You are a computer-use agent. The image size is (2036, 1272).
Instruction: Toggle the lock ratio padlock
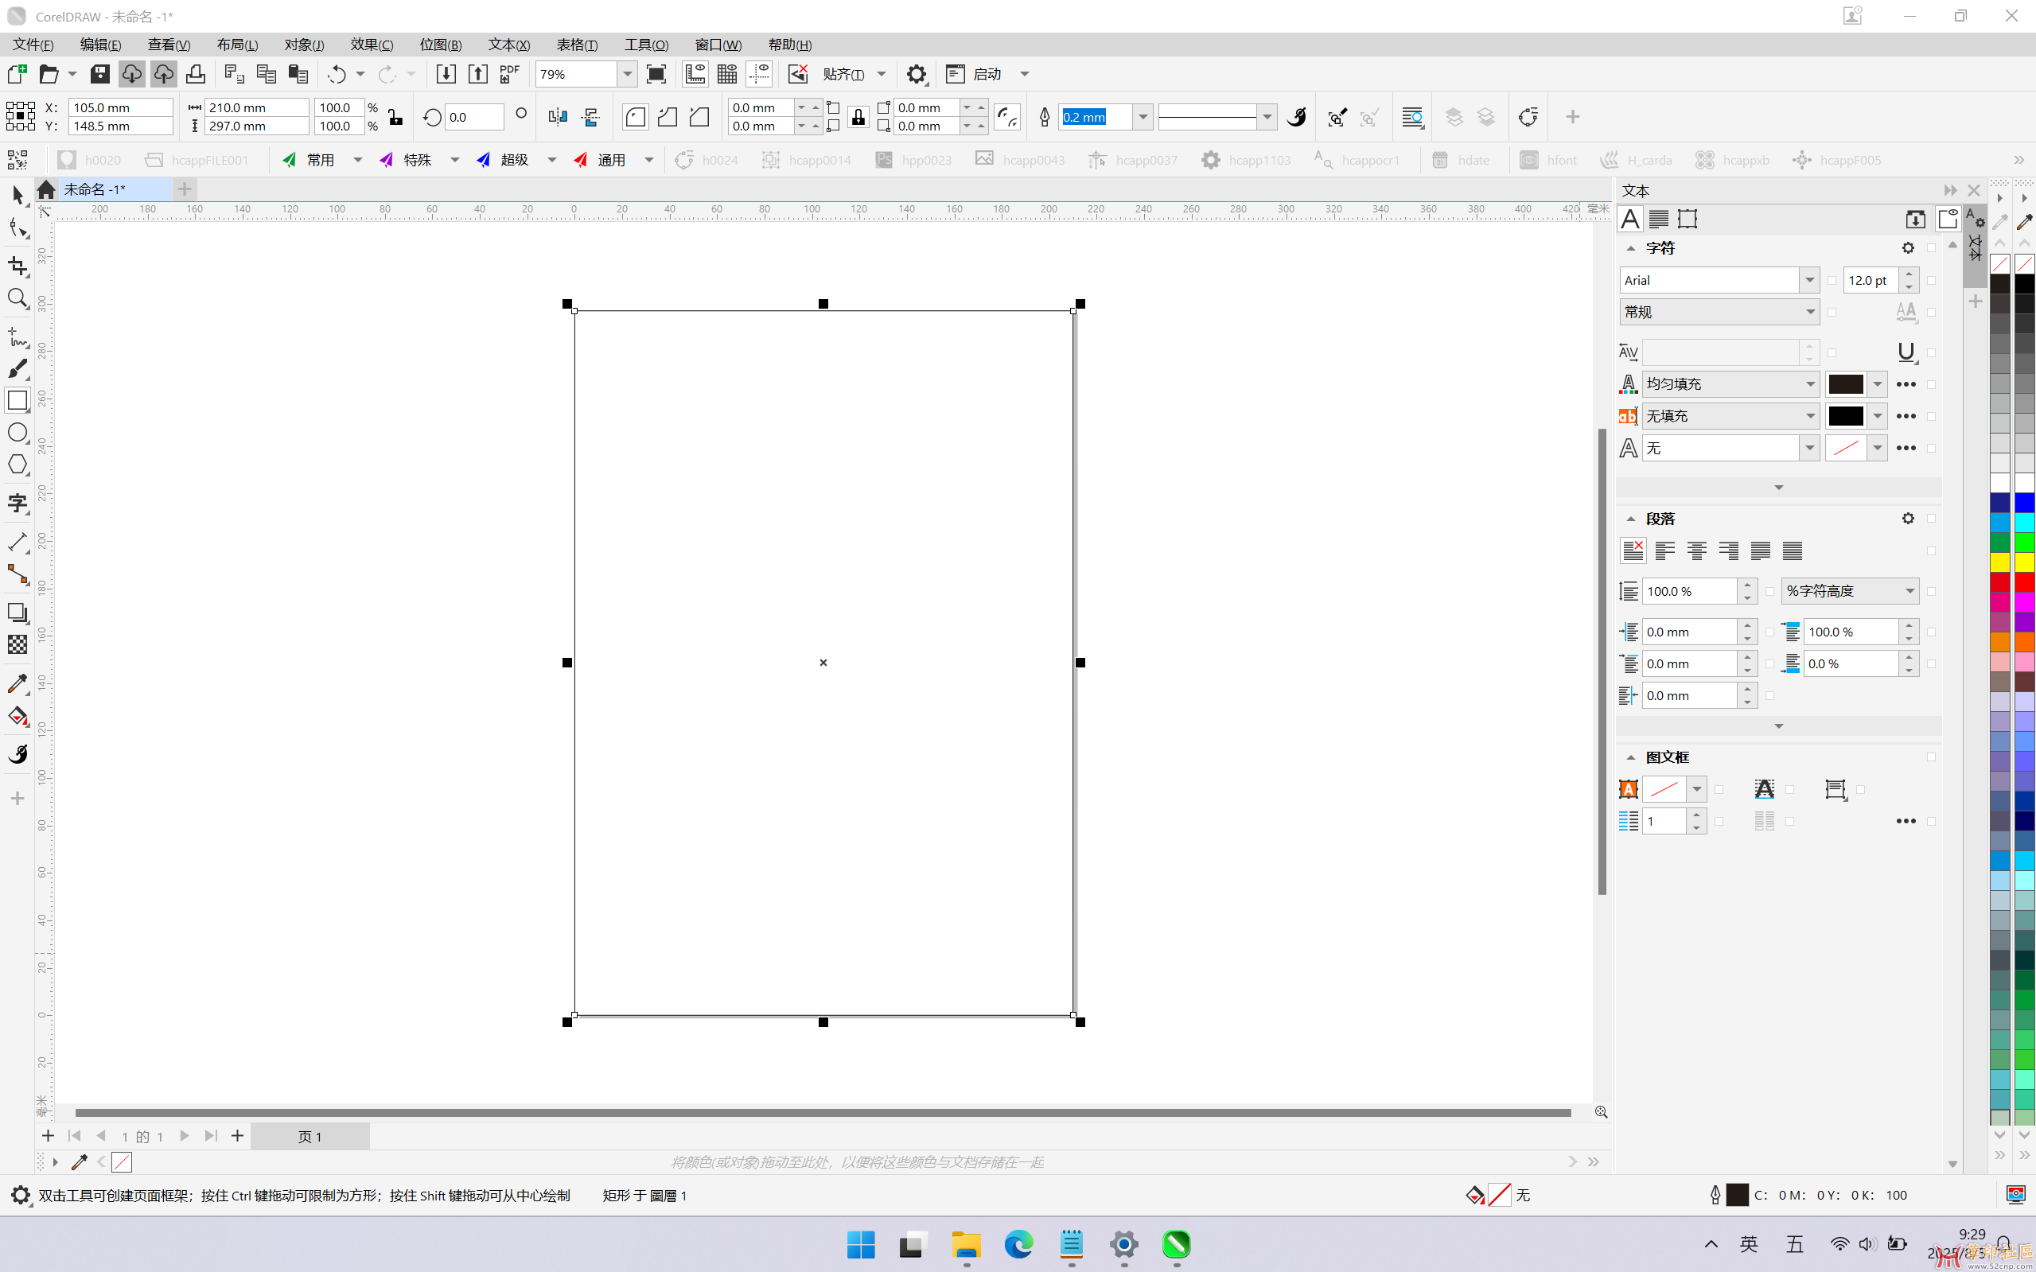395,117
